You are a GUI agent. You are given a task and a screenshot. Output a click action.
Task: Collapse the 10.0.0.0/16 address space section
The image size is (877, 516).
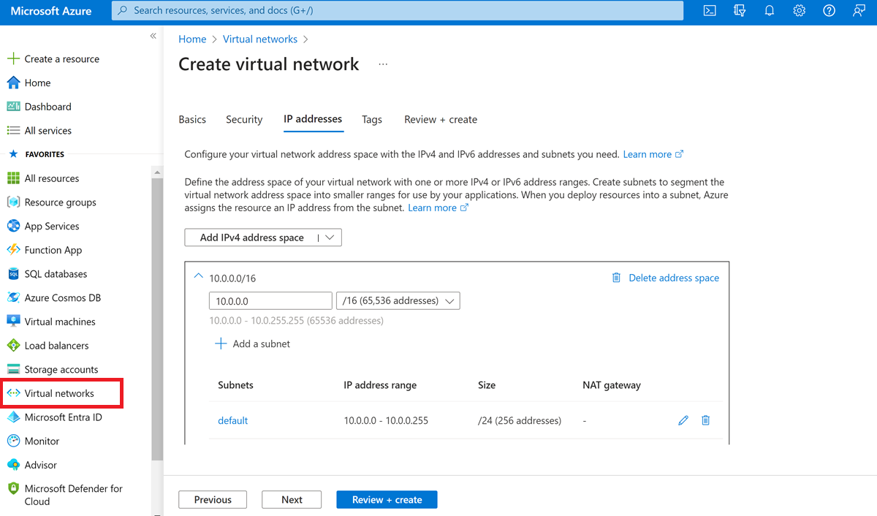pyautogui.click(x=198, y=276)
